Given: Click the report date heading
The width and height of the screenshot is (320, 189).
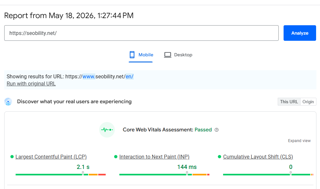Looking at the screenshot, I should click(69, 16).
